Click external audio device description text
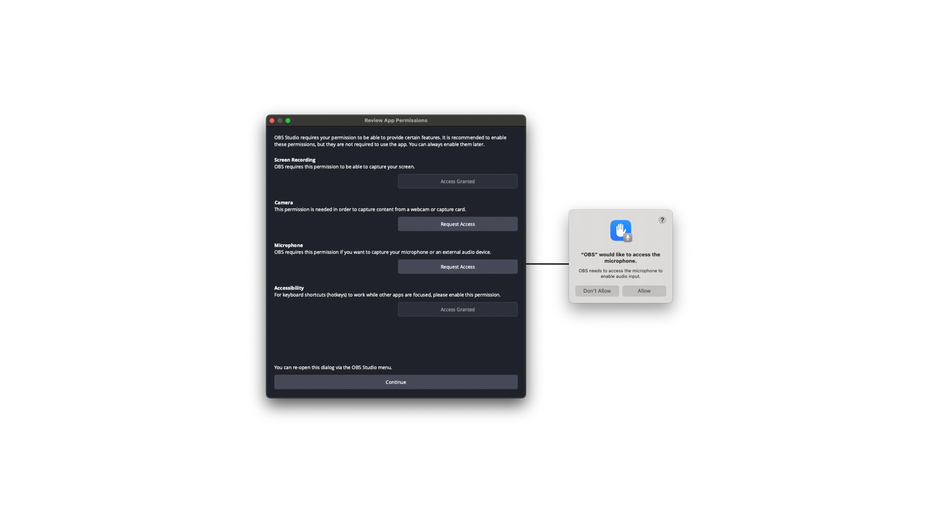 382,252
